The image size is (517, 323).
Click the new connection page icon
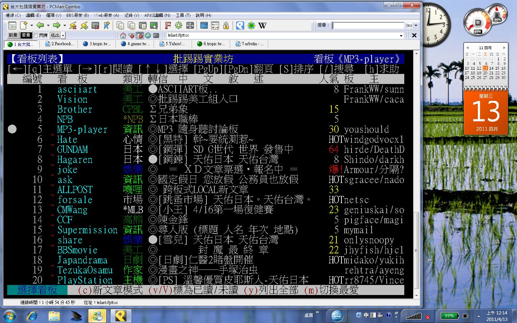[x=24, y=25]
